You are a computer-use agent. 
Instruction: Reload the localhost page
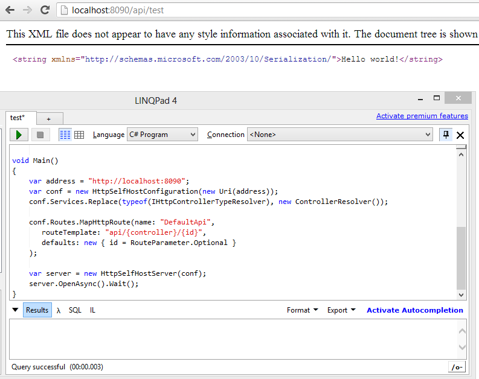point(45,10)
